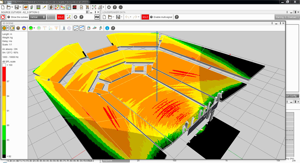Expand SPL mapping type dropdown arrow

[x=8, y=28]
